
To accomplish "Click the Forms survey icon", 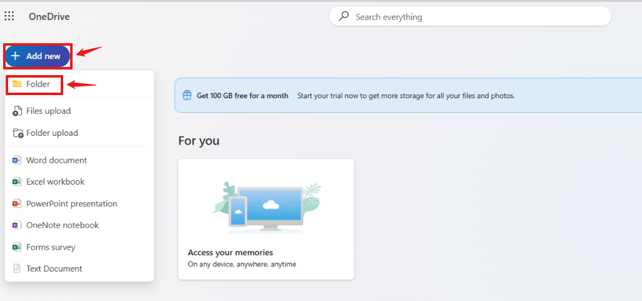I will tap(17, 247).
